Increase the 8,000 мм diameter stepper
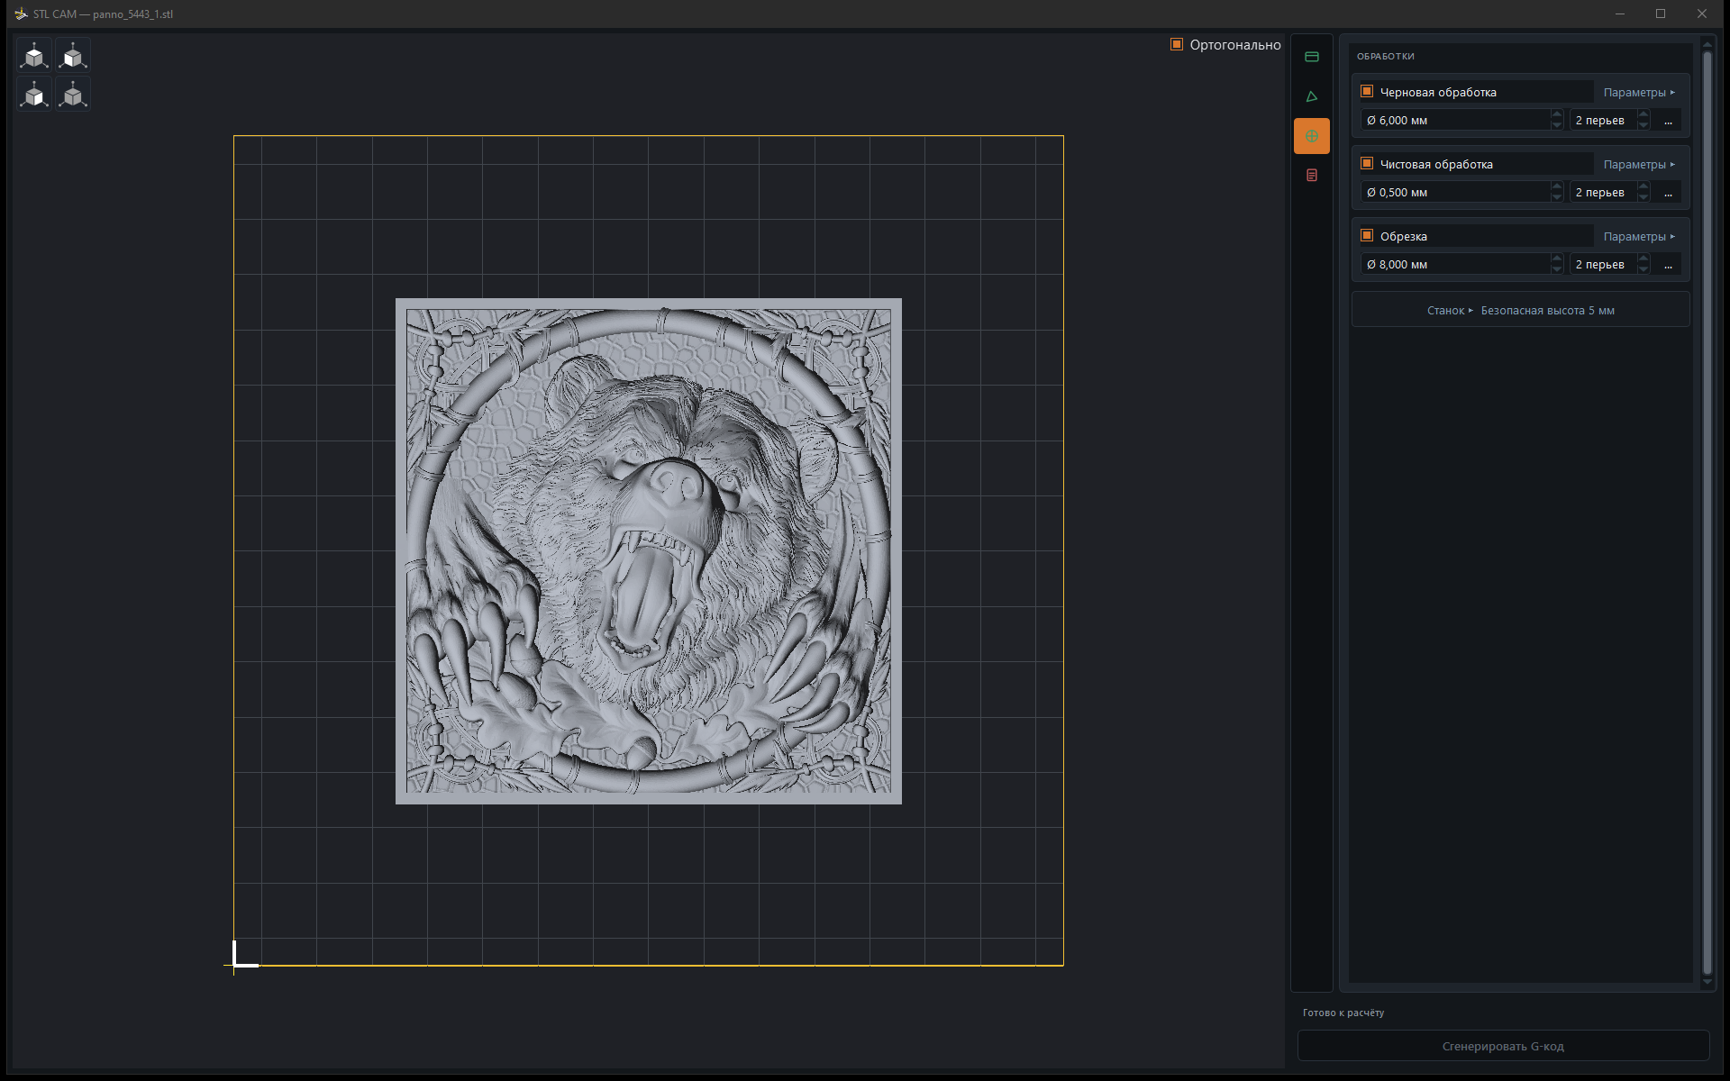 [1557, 259]
